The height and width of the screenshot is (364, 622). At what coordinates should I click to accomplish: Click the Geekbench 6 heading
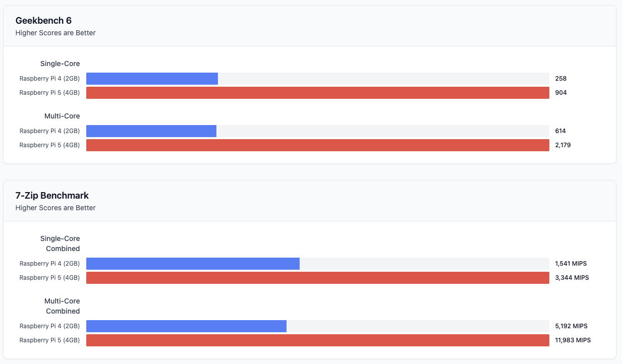[43, 21]
